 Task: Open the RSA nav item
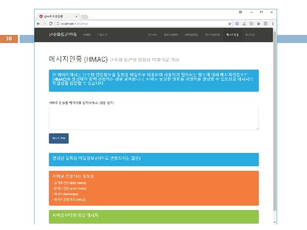click(191, 35)
